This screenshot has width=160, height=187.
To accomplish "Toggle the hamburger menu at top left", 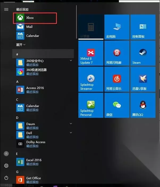I will pos(6,9).
